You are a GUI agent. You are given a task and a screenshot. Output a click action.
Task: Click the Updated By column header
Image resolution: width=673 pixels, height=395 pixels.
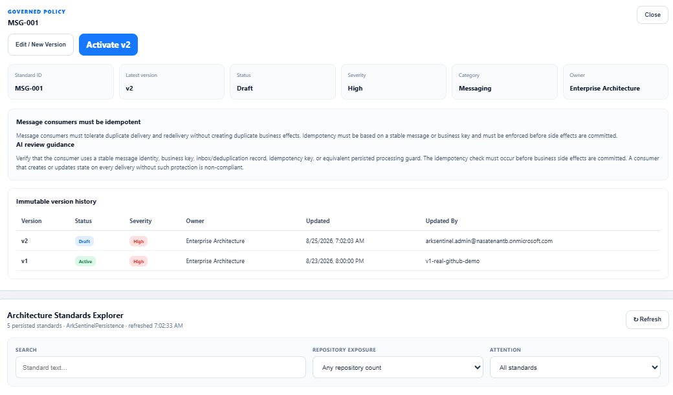pyautogui.click(x=441, y=221)
